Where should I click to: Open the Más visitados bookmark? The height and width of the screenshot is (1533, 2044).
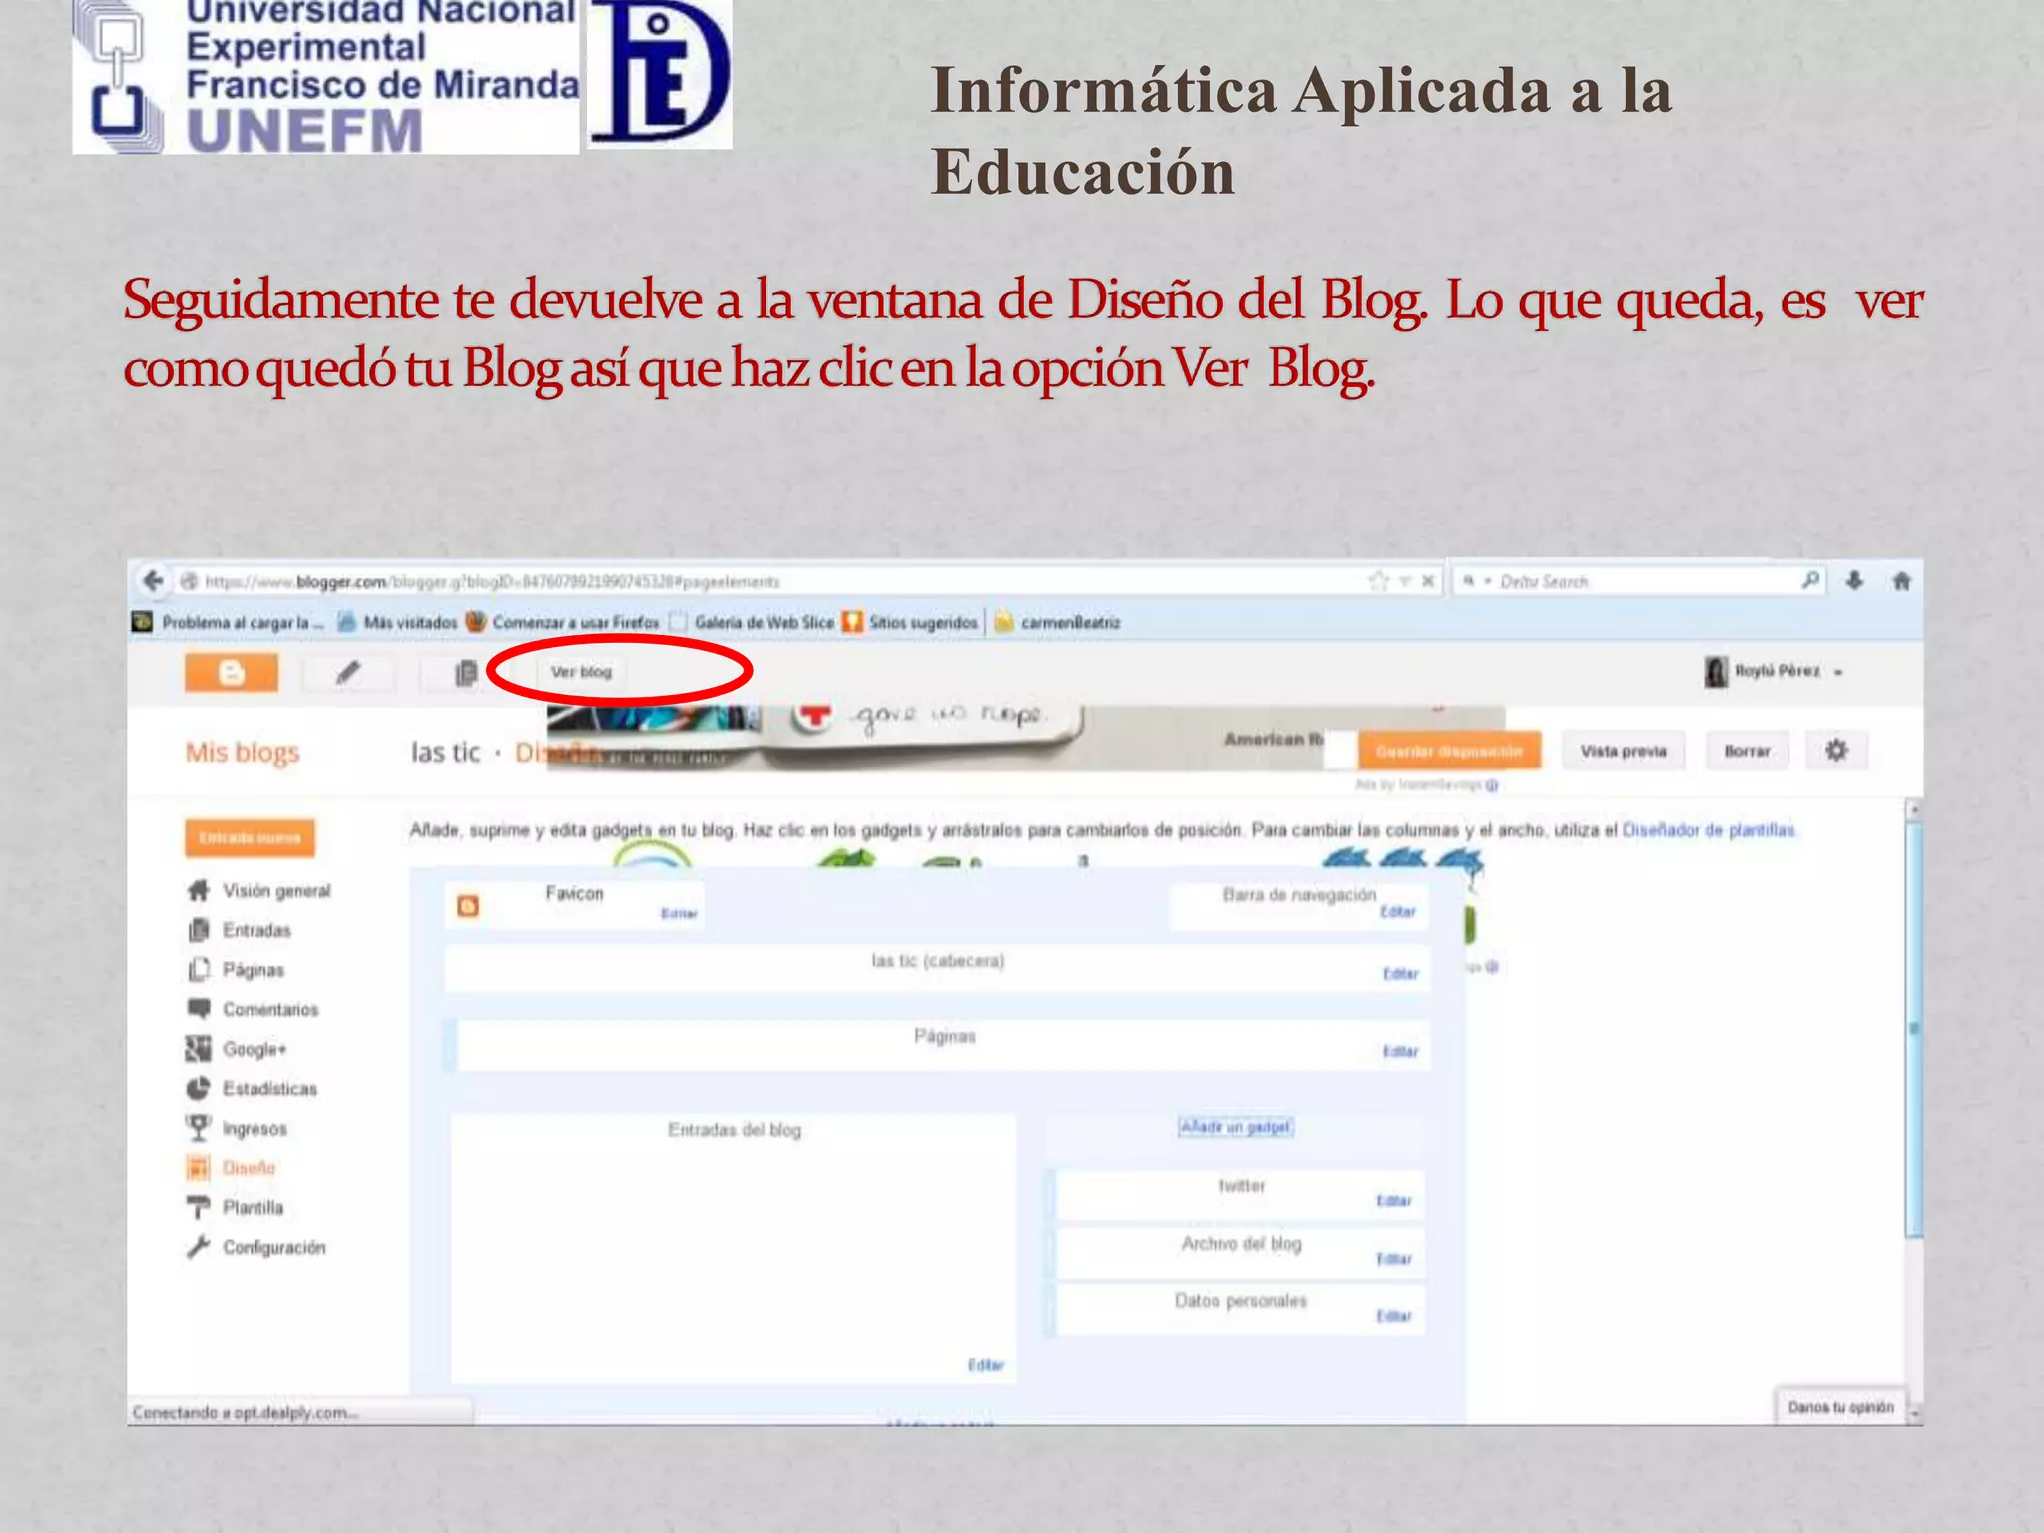click(397, 622)
